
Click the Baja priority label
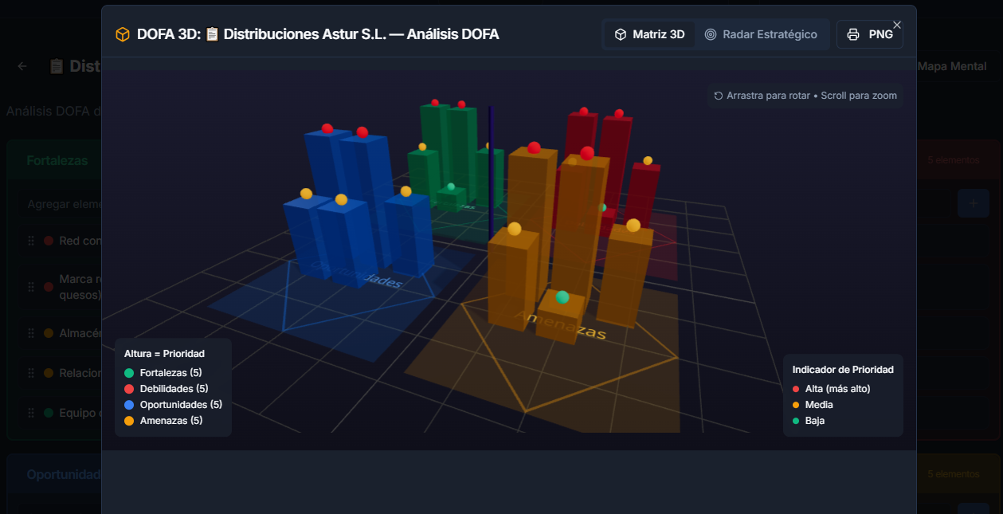815,421
